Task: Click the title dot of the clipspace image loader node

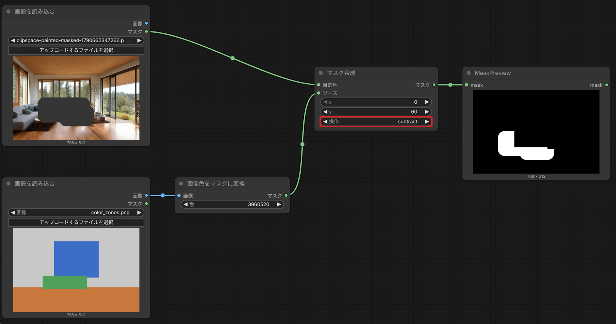Action: tap(8, 12)
